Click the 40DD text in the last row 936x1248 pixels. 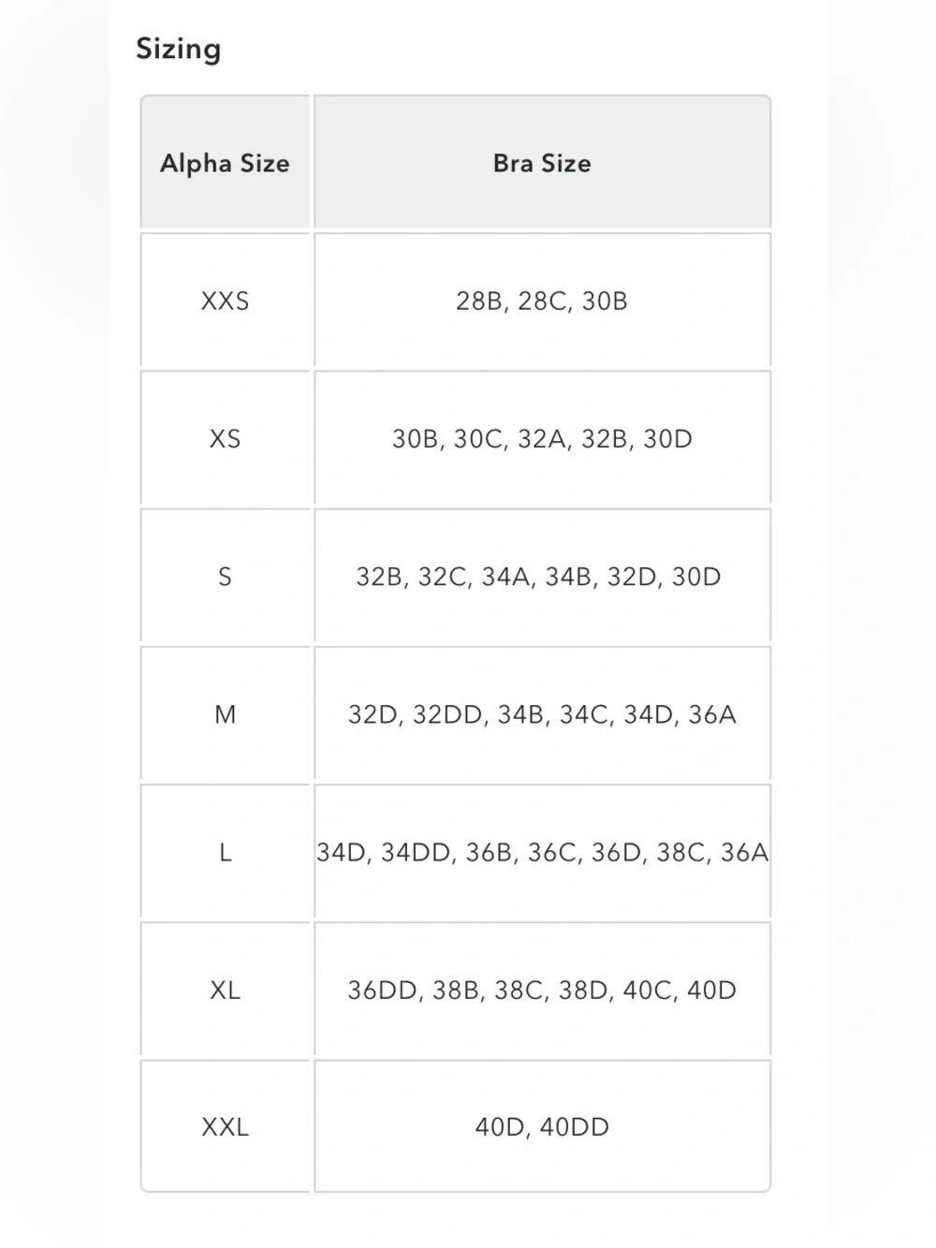[x=575, y=1126]
